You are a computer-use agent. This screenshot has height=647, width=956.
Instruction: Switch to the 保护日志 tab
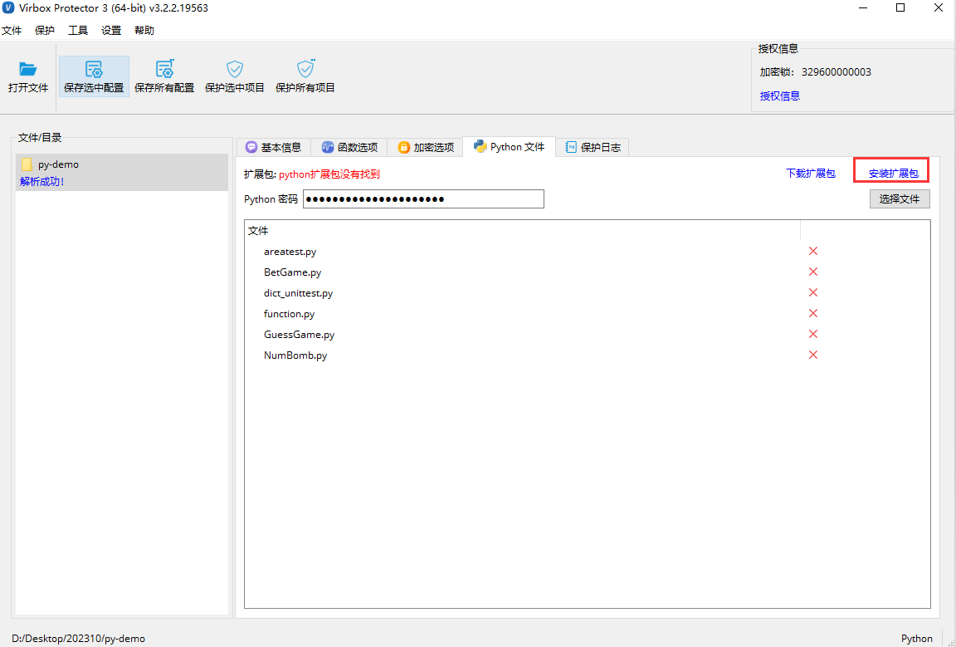click(593, 147)
